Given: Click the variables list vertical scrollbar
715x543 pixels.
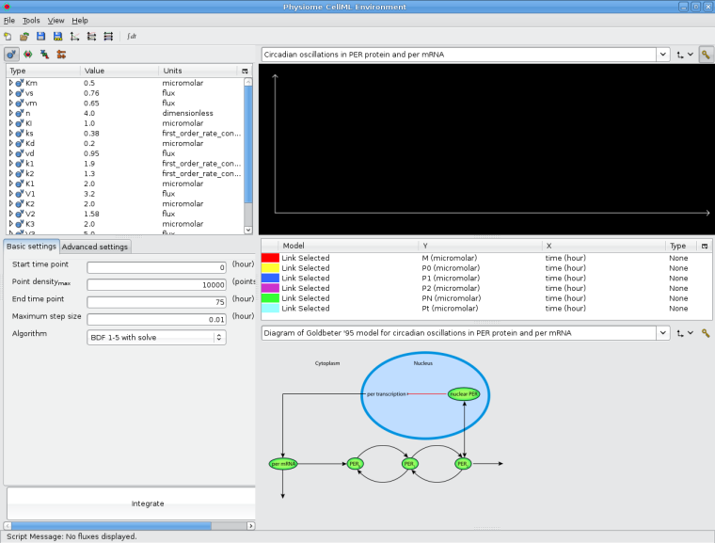Looking at the screenshot, I should 248,144.
